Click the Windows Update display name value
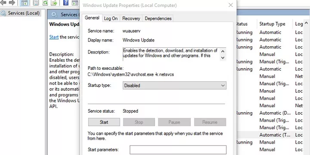This screenshot has width=310, height=155. click(x=138, y=40)
